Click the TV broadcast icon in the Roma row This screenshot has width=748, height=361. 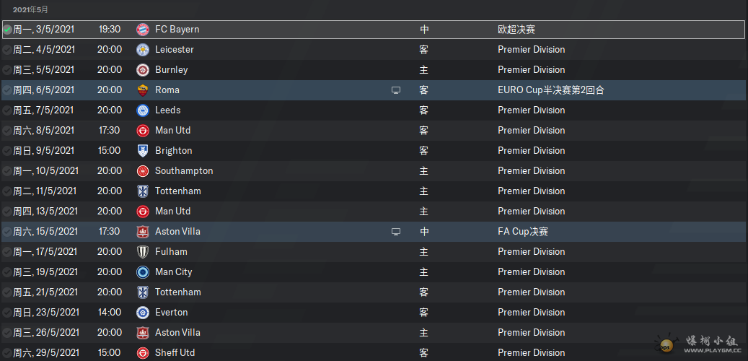(395, 90)
